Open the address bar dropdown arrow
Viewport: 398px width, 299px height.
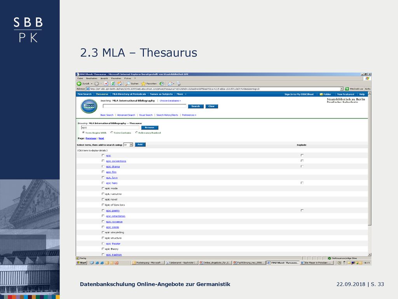coord(342,89)
